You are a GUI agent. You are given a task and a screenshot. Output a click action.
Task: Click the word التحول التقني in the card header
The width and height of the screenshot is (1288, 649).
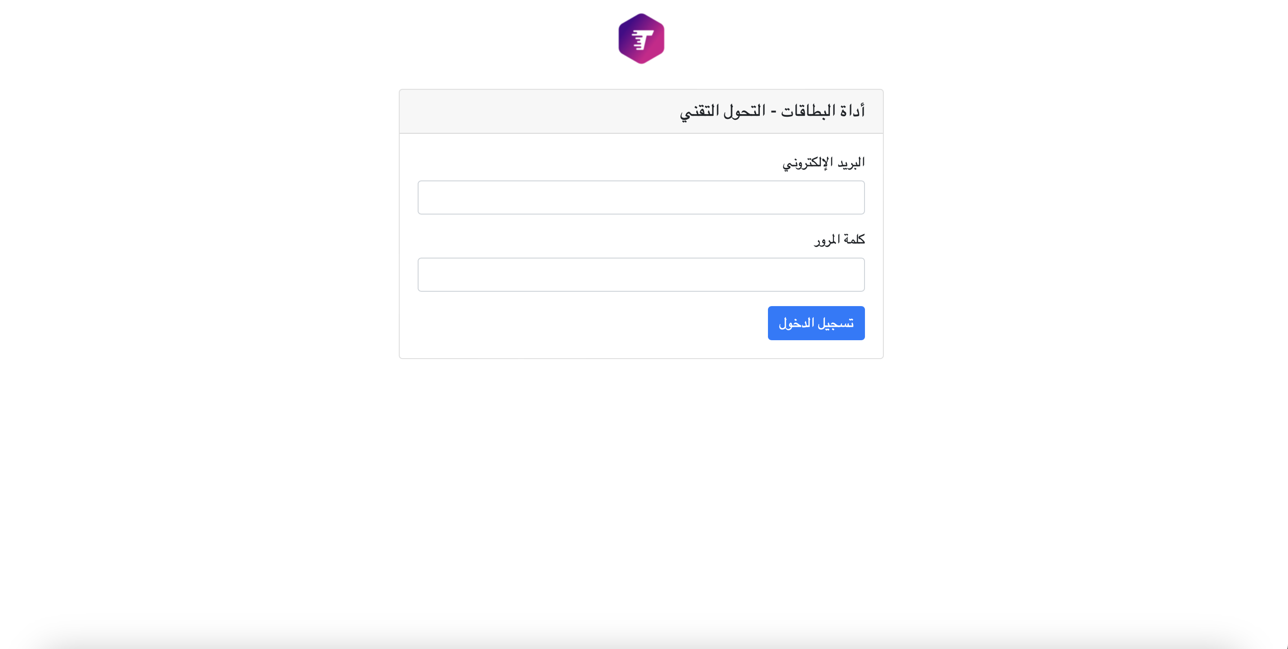pyautogui.click(x=723, y=111)
